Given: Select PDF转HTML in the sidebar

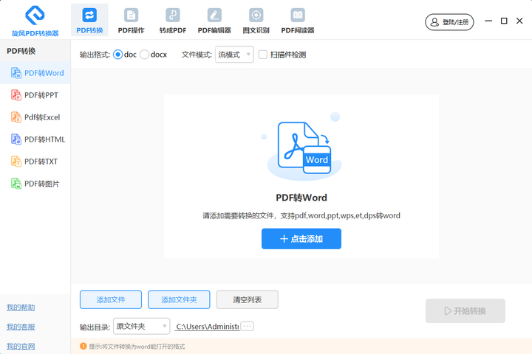Looking at the screenshot, I should (x=35, y=139).
